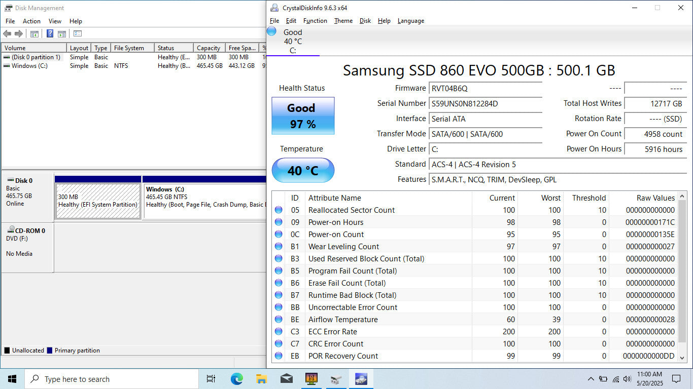Click the Capacity column header
Viewport: 693px width, 389px height.
(209, 48)
